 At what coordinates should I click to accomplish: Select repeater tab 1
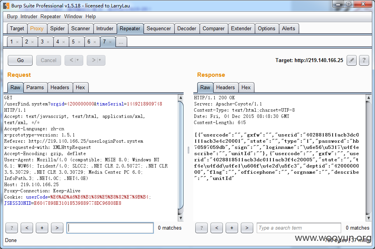tap(12, 42)
